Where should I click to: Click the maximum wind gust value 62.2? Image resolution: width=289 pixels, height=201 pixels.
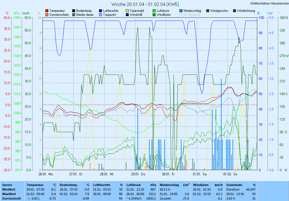click(219, 194)
